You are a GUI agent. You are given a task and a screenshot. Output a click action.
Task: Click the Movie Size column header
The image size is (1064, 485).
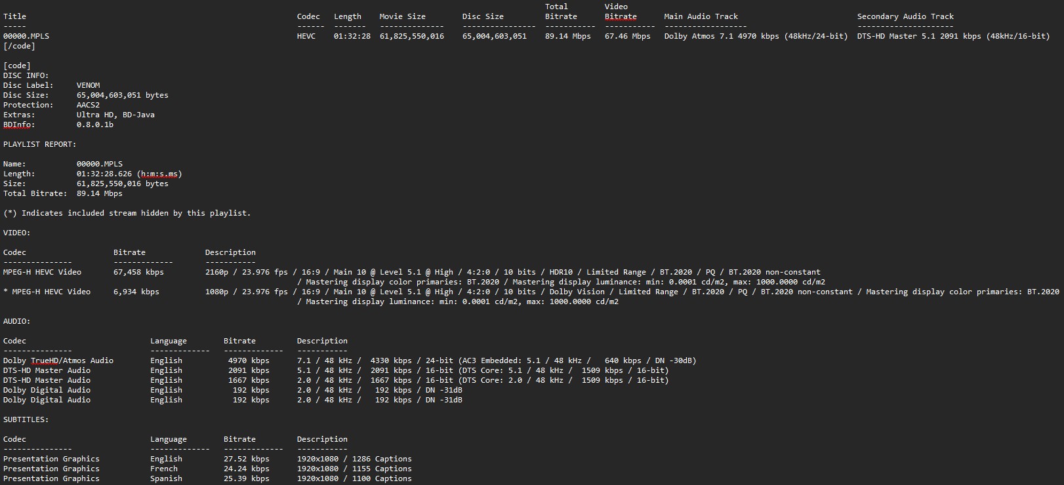tap(403, 16)
